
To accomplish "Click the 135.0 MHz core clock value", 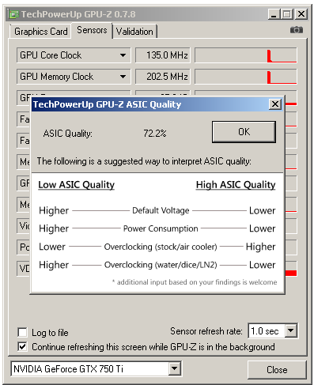I will coord(163,55).
